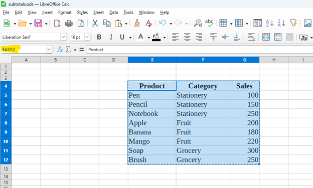Screen dimensions: 313x188
Task: Click the Copy icon
Action: (107, 24)
